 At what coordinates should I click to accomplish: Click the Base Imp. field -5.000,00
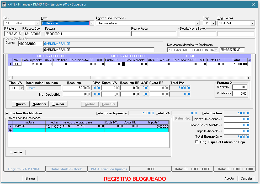click(x=76, y=88)
